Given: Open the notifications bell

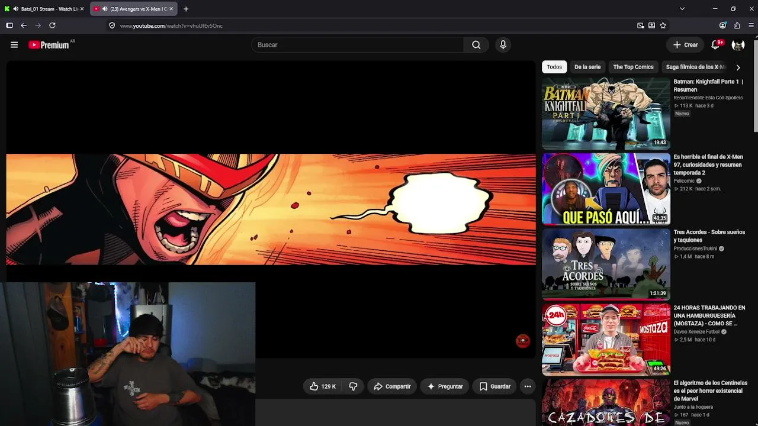Looking at the screenshot, I should coord(715,45).
